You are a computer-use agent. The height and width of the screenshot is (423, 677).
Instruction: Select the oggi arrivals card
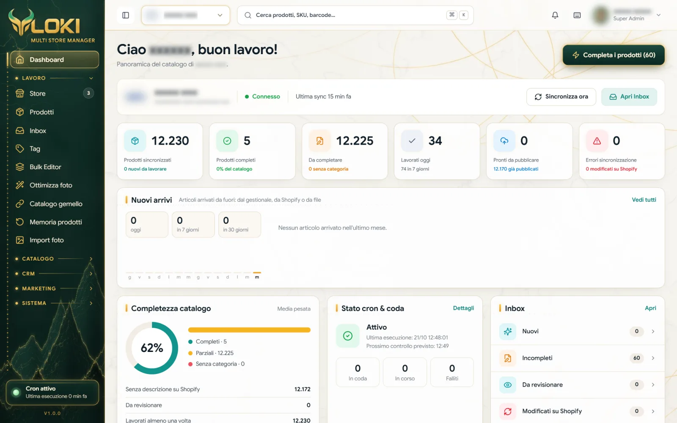tap(147, 225)
